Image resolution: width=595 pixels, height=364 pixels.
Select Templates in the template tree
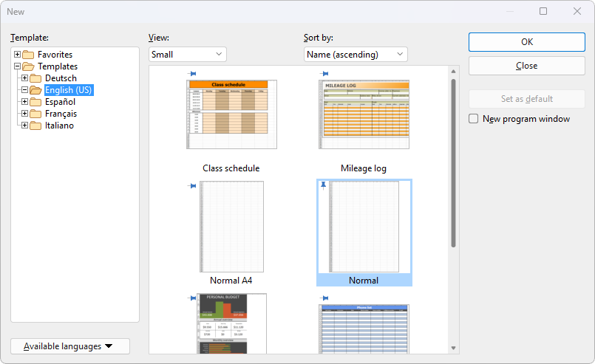[x=58, y=66]
